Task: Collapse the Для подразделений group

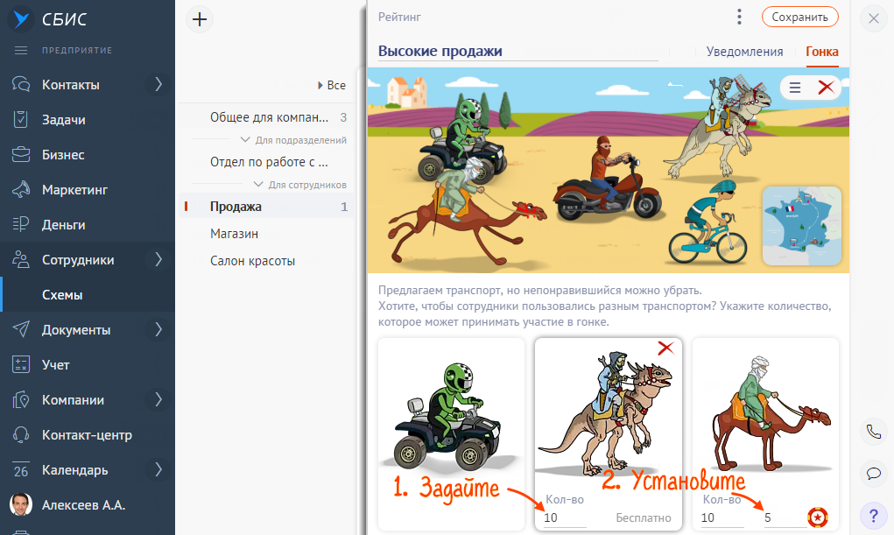Action: pyautogui.click(x=247, y=140)
